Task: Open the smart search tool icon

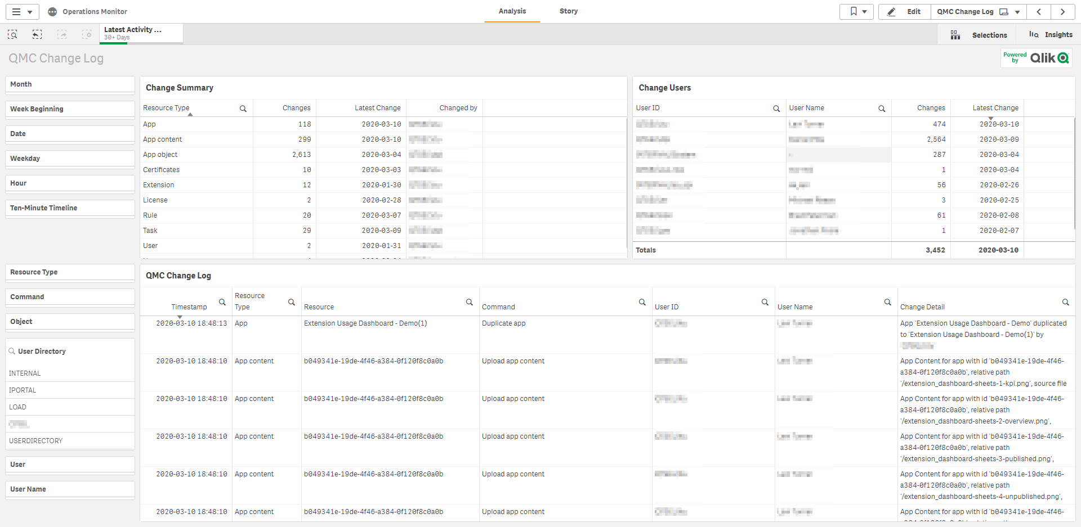Action: coord(12,35)
